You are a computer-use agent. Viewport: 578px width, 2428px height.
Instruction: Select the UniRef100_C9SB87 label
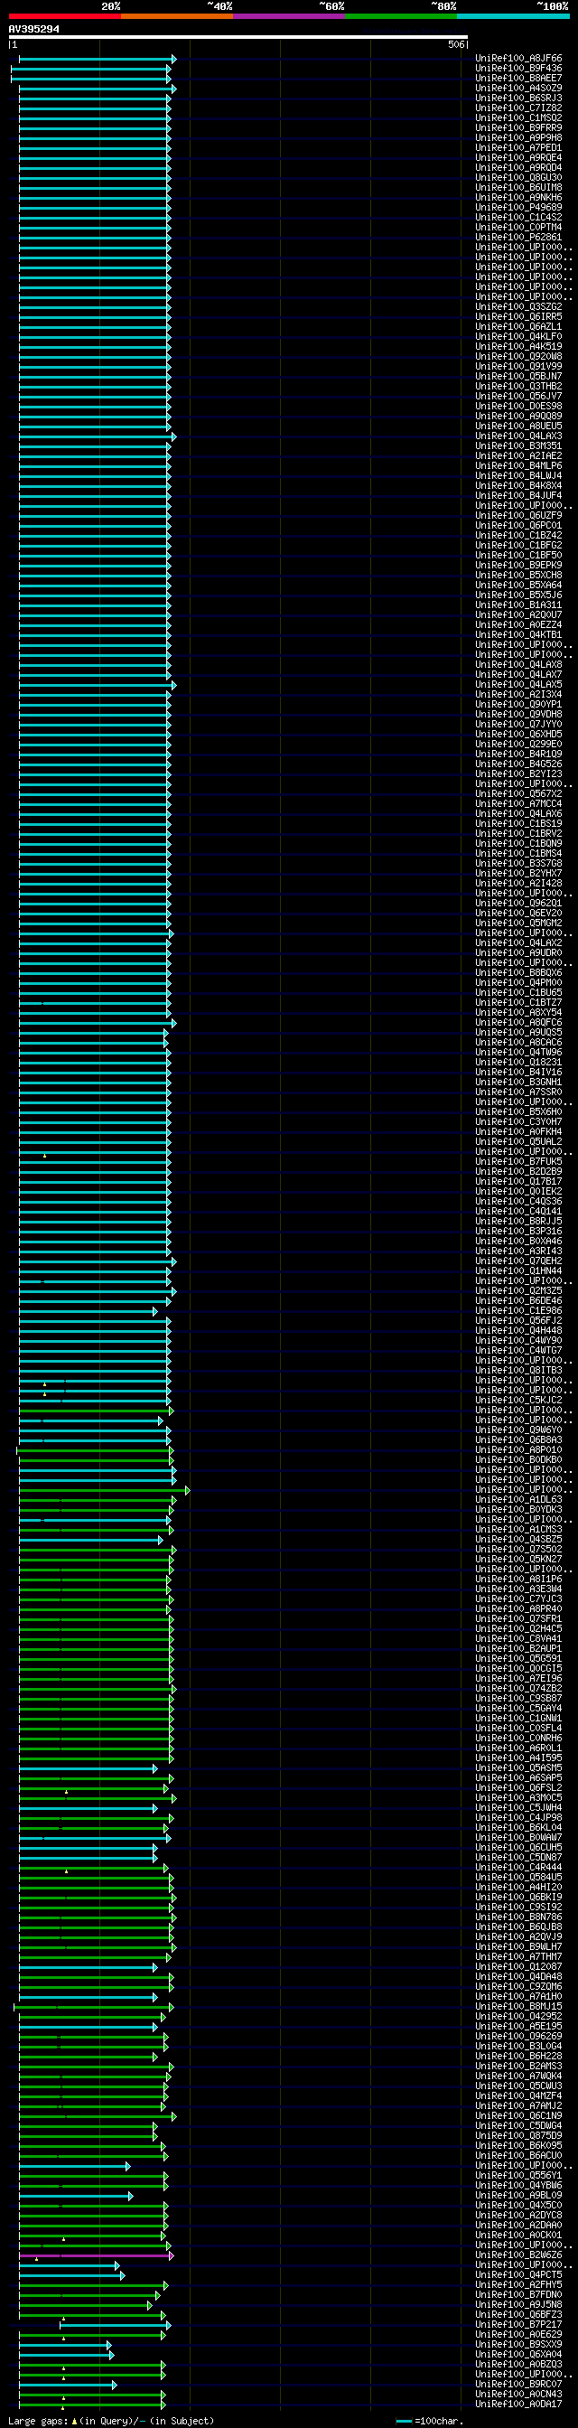pyautogui.click(x=518, y=1699)
